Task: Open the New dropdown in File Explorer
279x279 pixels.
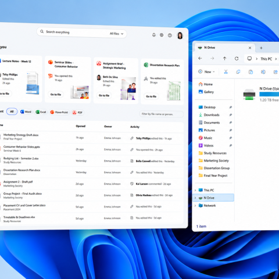Action: click(206, 71)
